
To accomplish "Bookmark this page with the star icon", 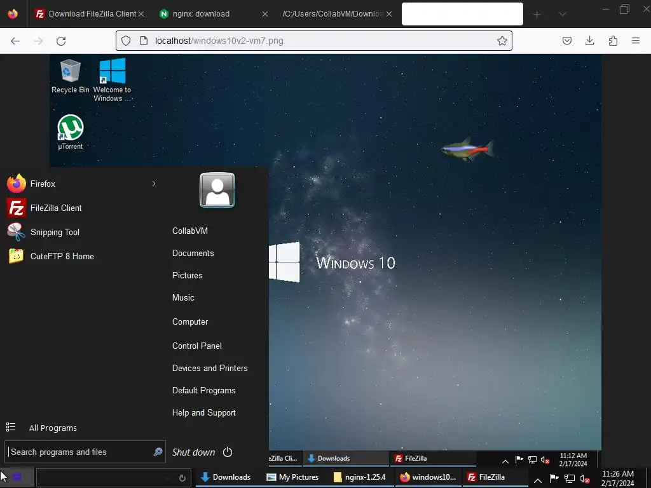I will 502,41.
